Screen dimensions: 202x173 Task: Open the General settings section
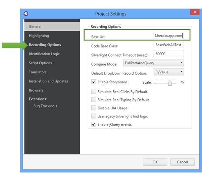tap(35, 26)
